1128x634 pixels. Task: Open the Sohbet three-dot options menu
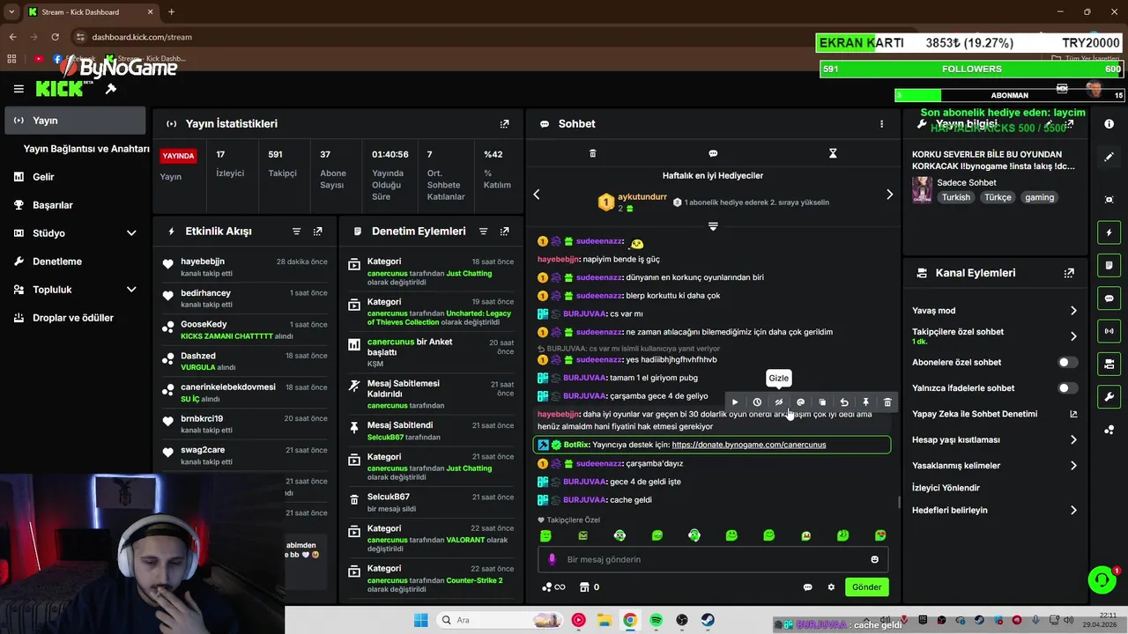click(x=881, y=124)
